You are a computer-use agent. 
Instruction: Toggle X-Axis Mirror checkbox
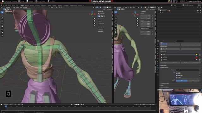(98, 23)
